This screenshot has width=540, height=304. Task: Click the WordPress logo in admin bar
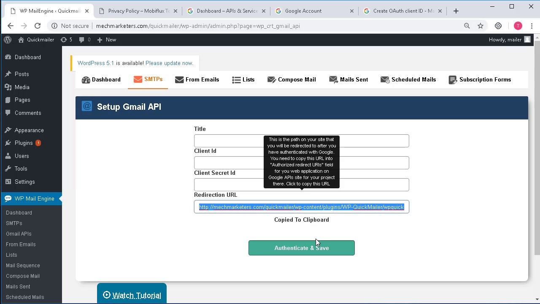(x=8, y=40)
